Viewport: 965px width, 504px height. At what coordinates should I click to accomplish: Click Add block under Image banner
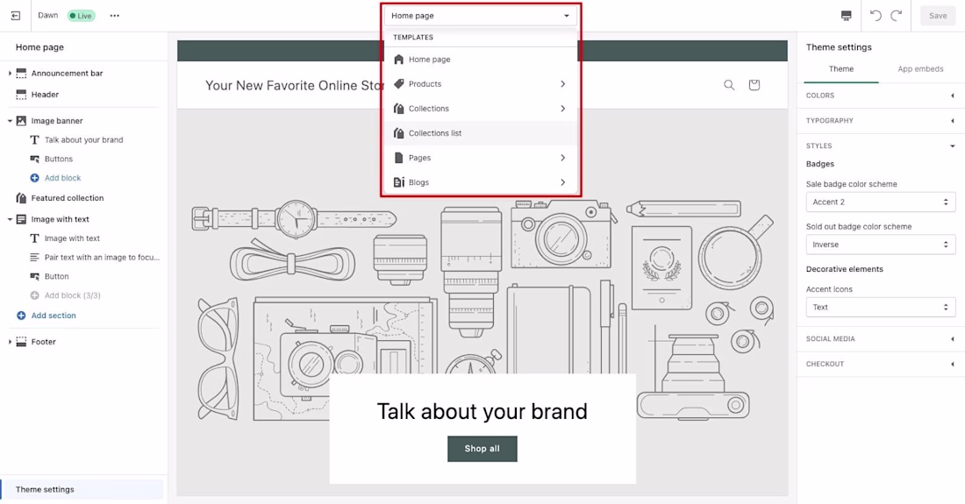point(63,178)
